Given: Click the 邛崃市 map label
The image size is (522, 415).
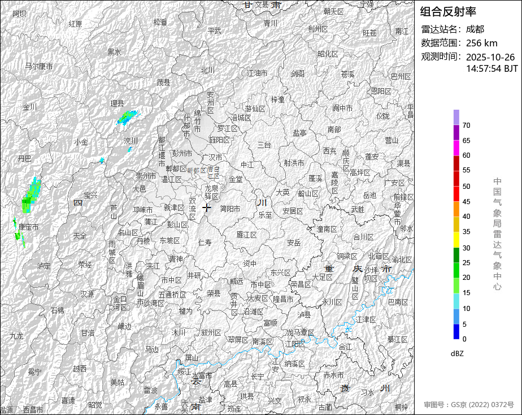Looking at the screenshot, I should pos(143,210).
